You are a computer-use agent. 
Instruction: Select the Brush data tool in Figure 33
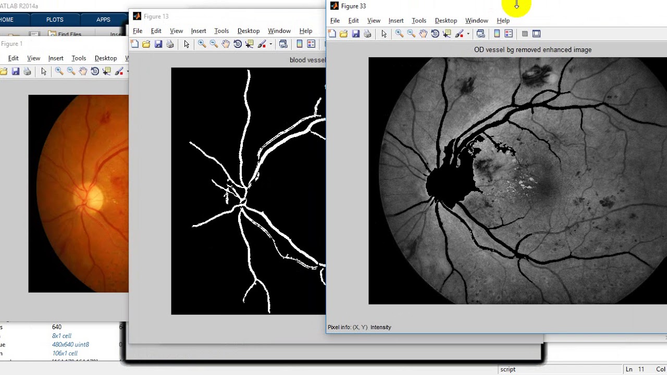click(459, 34)
